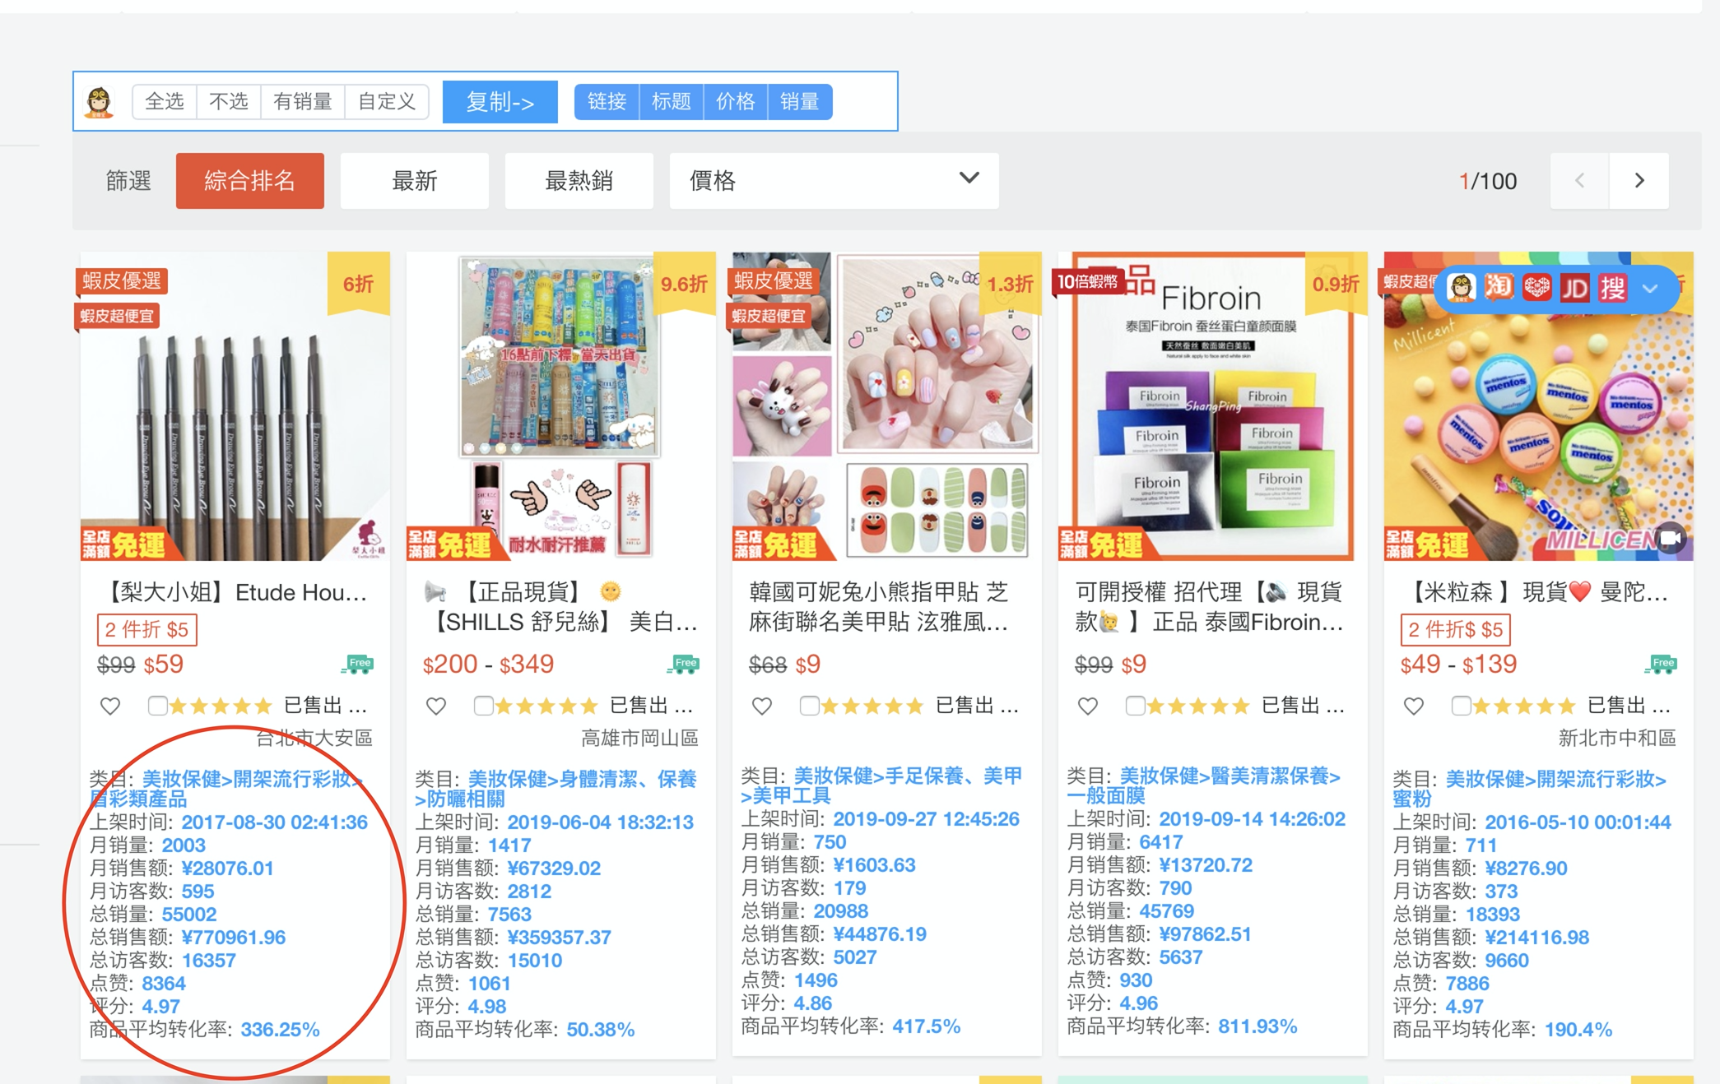Open the Millicent 開架流行彩妝 蜜粉 category link
The width and height of the screenshot is (1720, 1084).
(1531, 789)
